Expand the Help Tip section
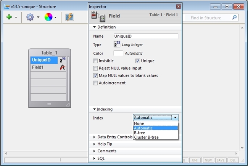Image resolution: width=248 pixels, height=166 pixels. [x=95, y=144]
